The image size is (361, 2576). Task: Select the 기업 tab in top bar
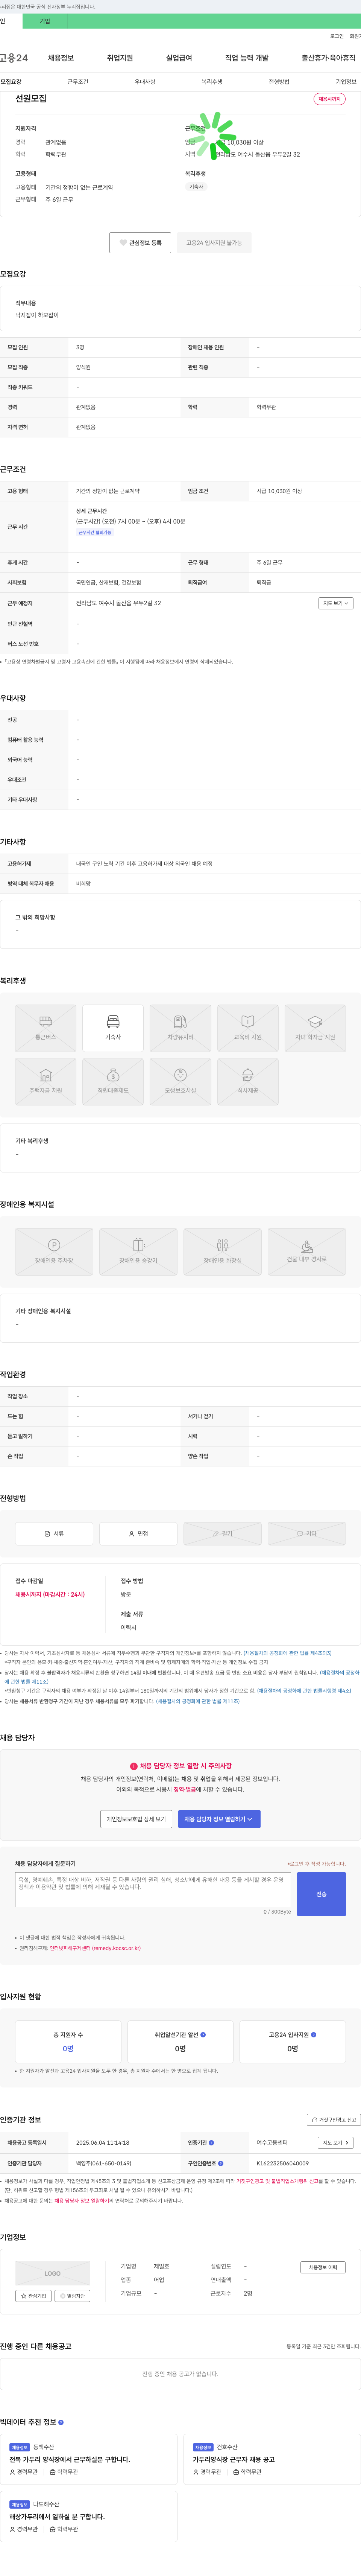45,21
